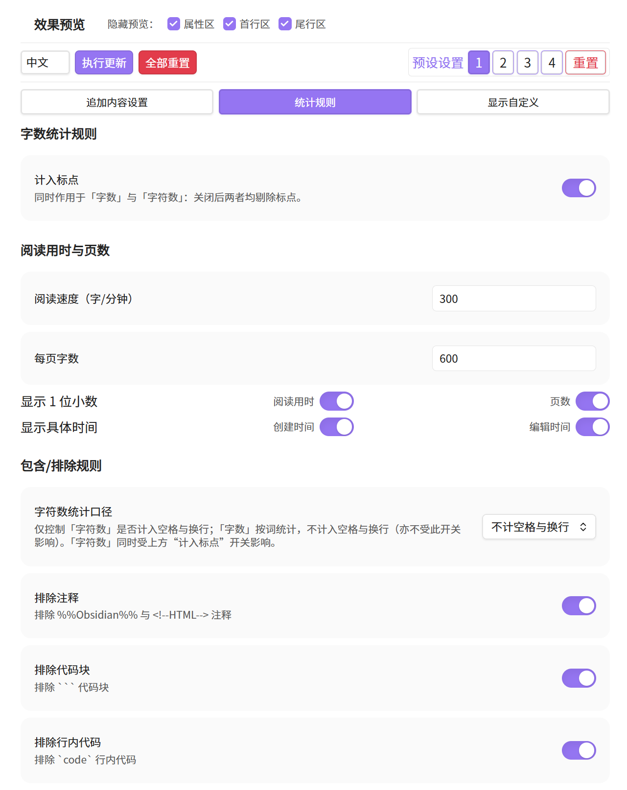627x790 pixels.
Task: Uncheck the 属性区 hide-preview checkbox
Action: (174, 24)
